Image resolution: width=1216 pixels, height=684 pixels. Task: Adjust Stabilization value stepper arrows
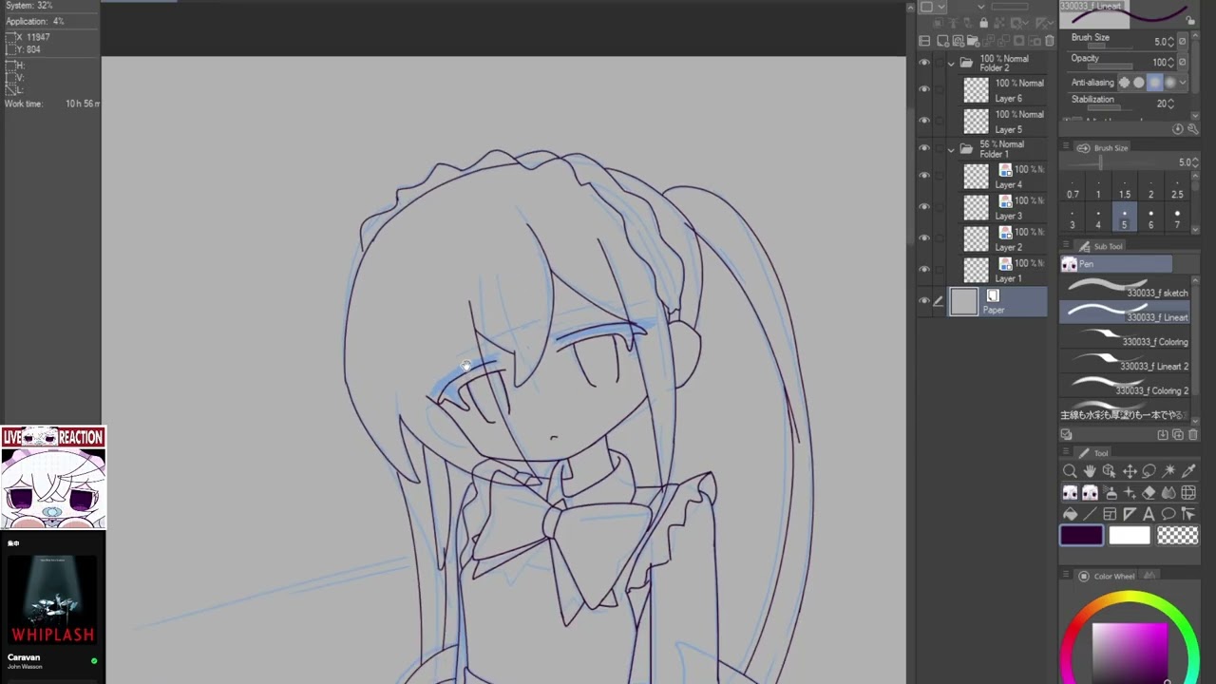tap(1170, 104)
